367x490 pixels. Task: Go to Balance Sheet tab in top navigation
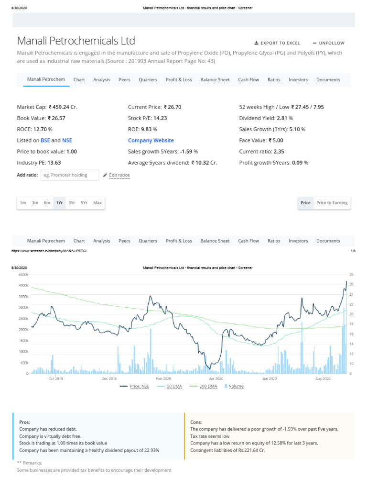pyautogui.click(x=215, y=79)
